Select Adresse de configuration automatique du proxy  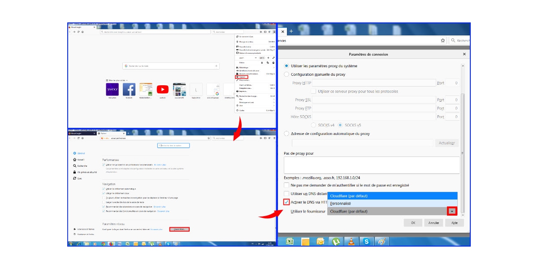point(287,134)
